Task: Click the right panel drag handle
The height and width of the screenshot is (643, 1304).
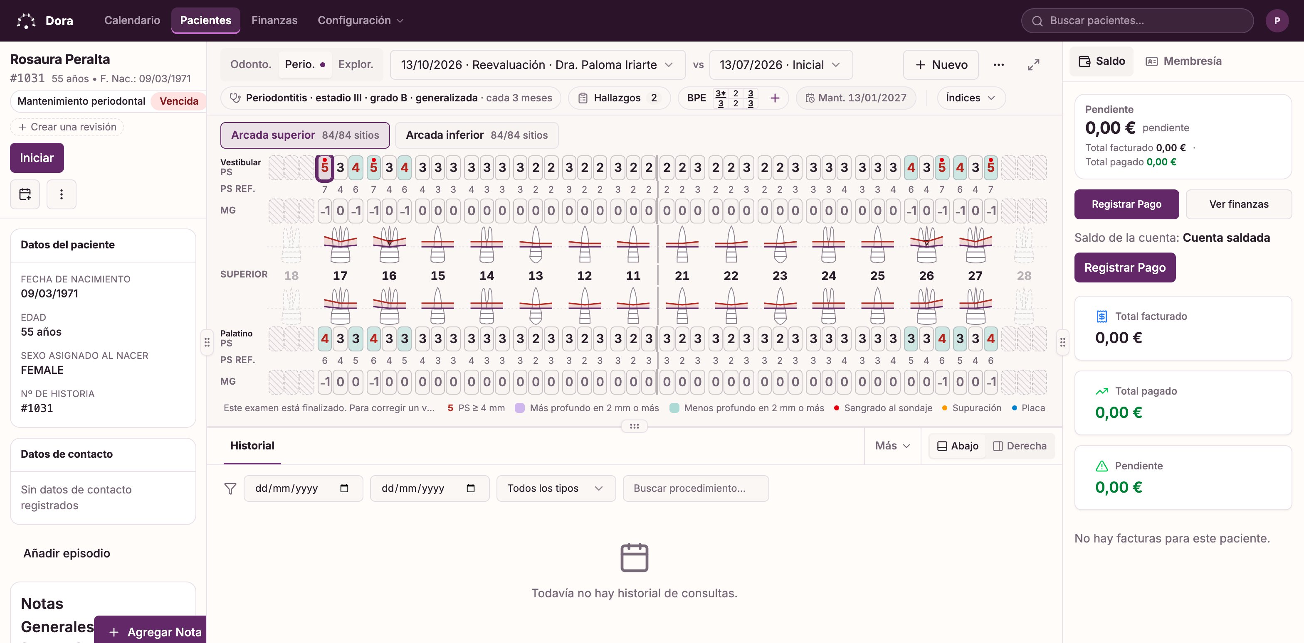Action: [x=1062, y=342]
